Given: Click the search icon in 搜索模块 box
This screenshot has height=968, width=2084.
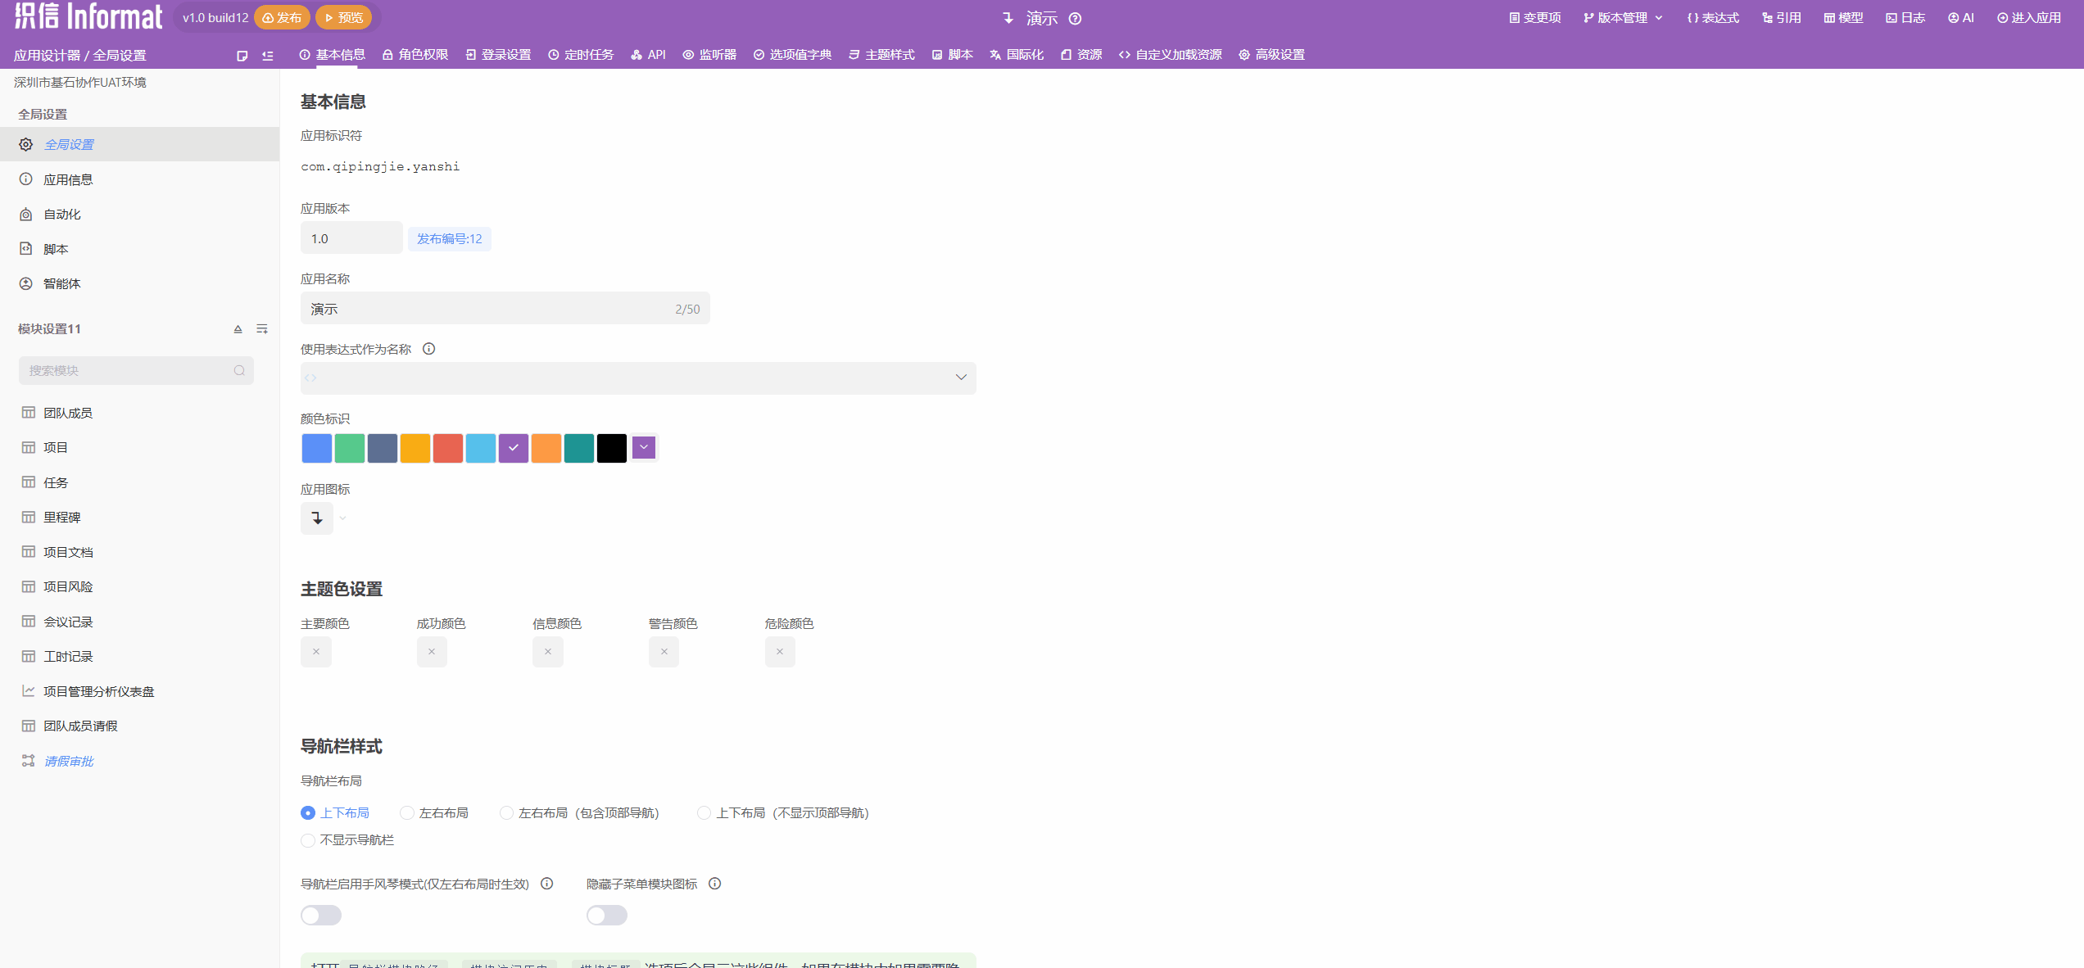Looking at the screenshot, I should point(239,371).
